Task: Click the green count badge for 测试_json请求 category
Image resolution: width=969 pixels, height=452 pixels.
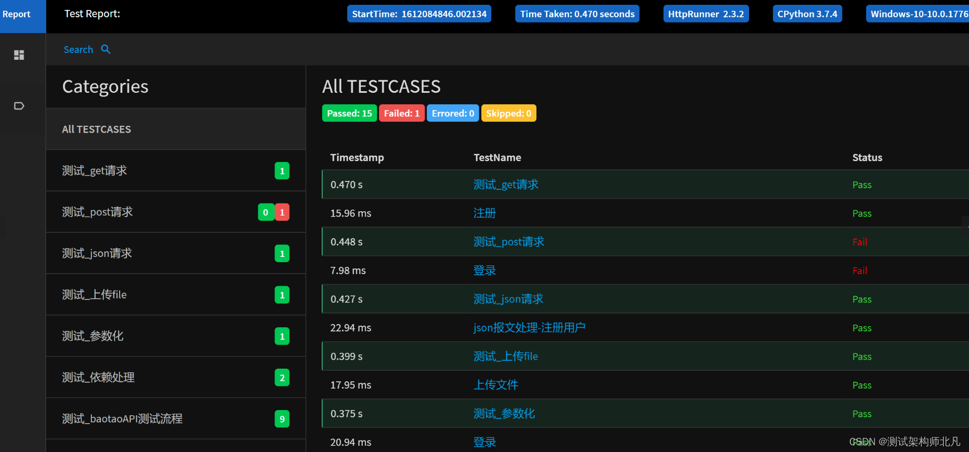Action: [x=282, y=254]
